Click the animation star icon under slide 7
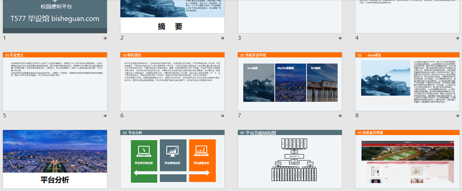 pyautogui.click(x=340, y=116)
